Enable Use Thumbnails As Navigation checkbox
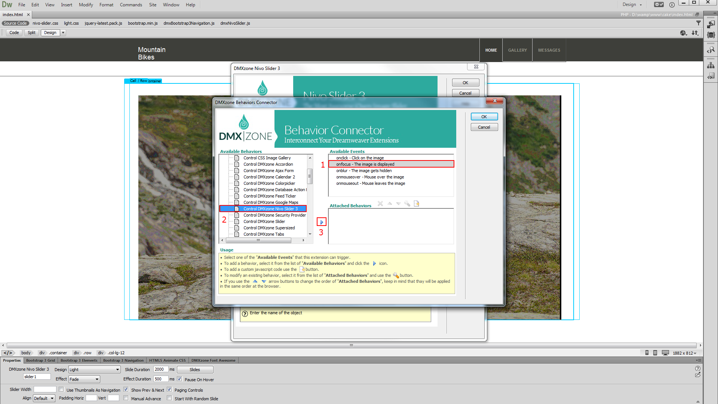 click(61, 389)
